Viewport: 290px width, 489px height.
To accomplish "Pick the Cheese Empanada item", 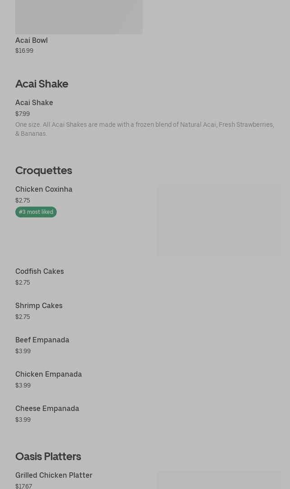I will click(47, 408).
